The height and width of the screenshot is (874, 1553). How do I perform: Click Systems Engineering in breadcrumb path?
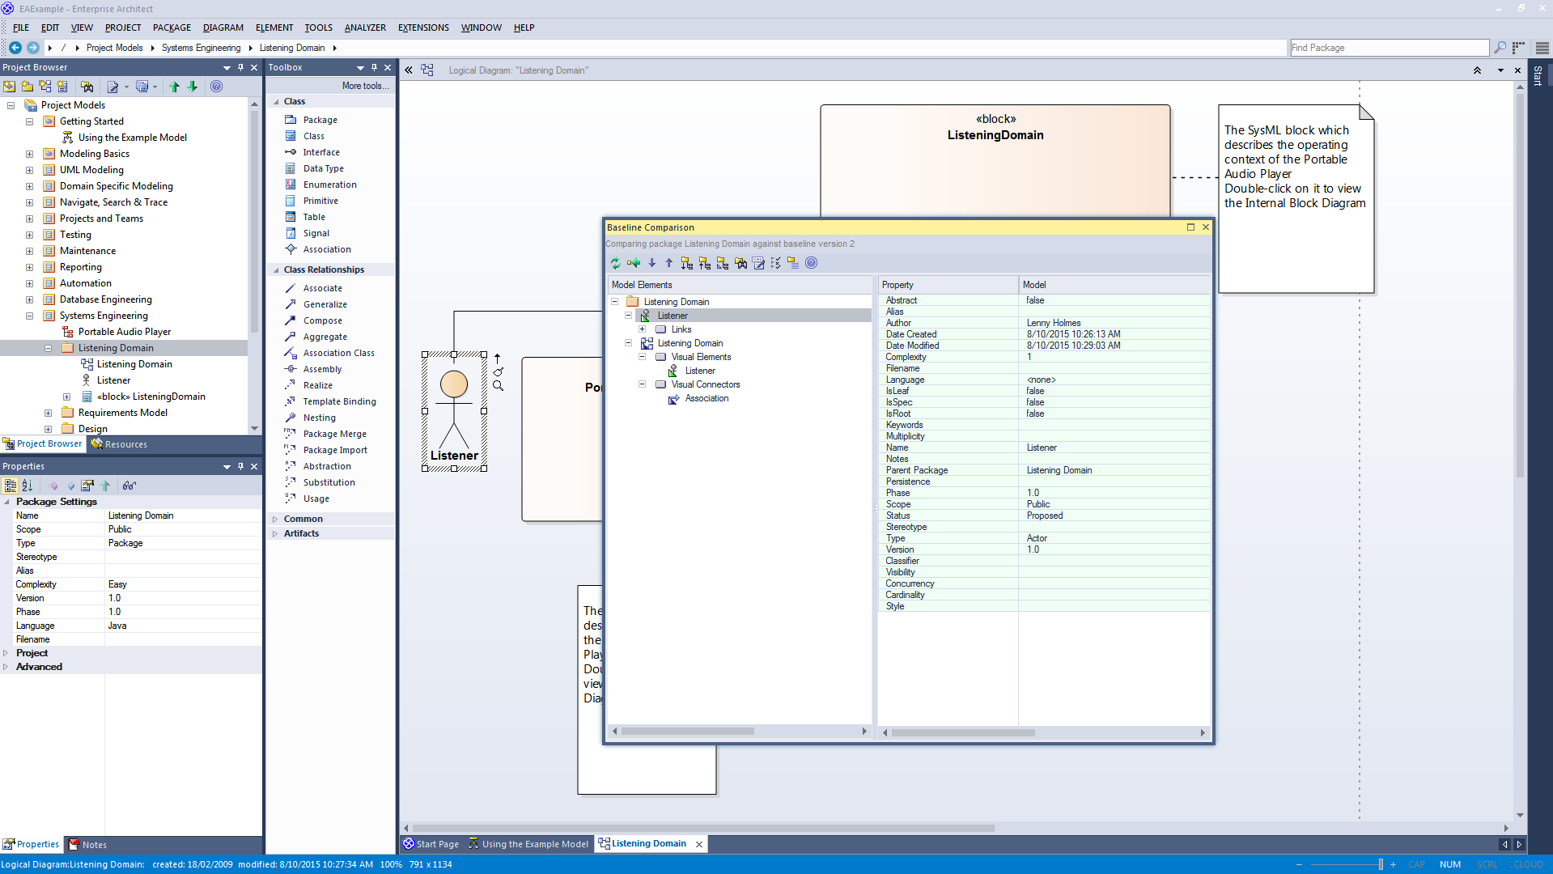coord(201,48)
